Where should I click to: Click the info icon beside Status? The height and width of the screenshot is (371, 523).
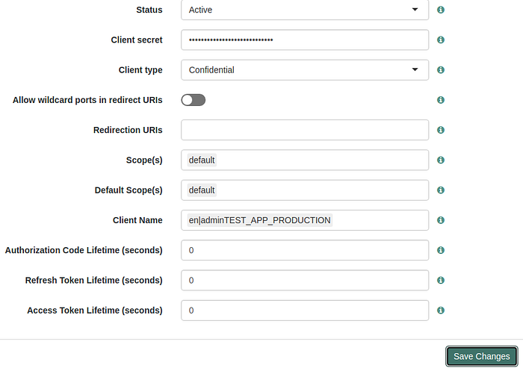441,10
